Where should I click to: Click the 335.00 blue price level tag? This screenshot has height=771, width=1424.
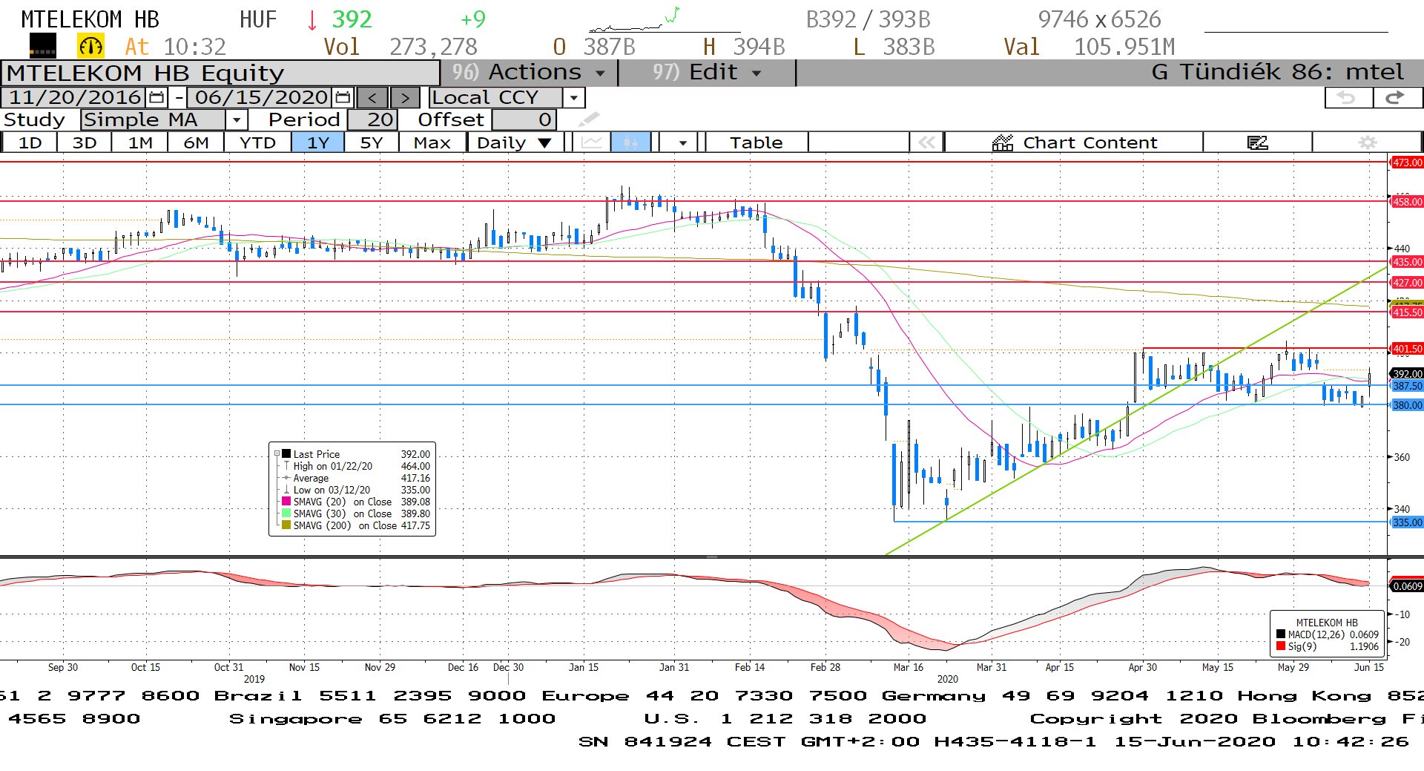pos(1407,522)
